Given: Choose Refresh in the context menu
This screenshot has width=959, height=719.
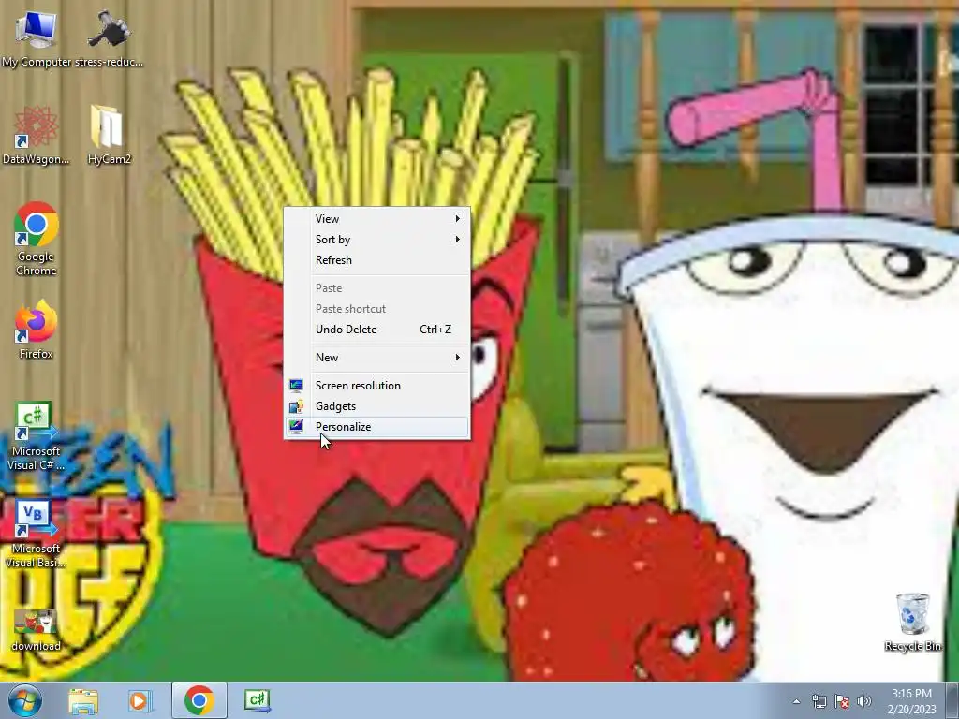Looking at the screenshot, I should click(376, 260).
